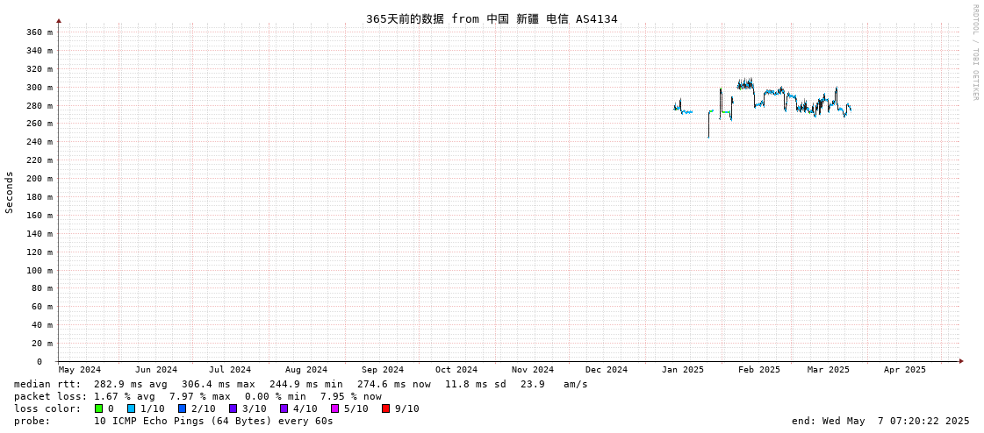This screenshot has width=984, height=433.
Task: Click the '360 m' y-axis tick label
Action: pyautogui.click(x=40, y=32)
